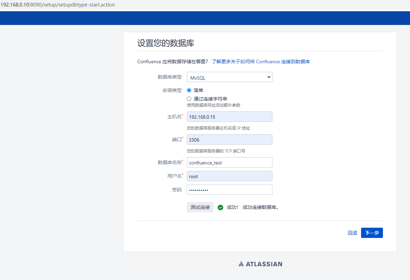Click the username field containing root
This screenshot has height=280, width=410.
229,176
